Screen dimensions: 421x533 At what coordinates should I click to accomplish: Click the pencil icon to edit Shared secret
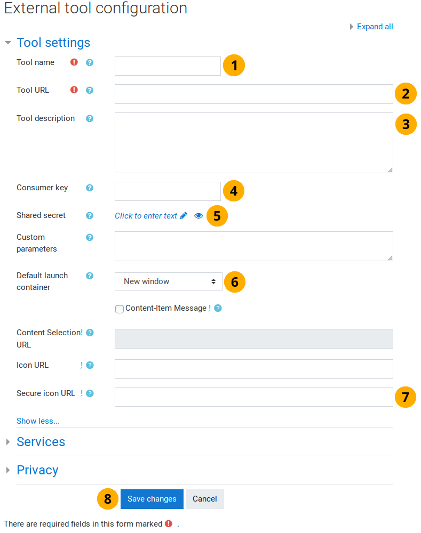pos(183,215)
